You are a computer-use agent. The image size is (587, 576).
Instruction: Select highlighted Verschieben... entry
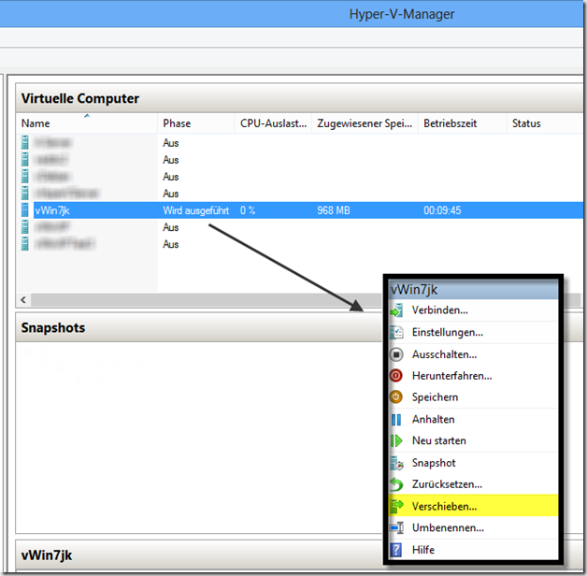pos(473,506)
